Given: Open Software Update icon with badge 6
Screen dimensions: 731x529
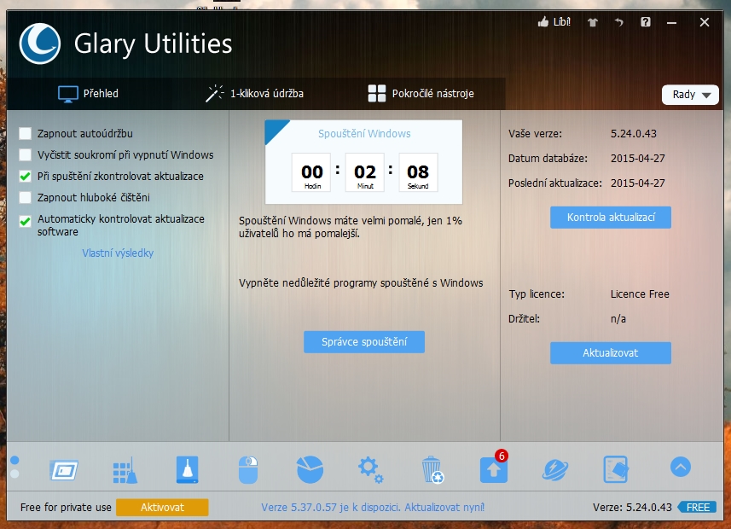Looking at the screenshot, I should pos(494,468).
